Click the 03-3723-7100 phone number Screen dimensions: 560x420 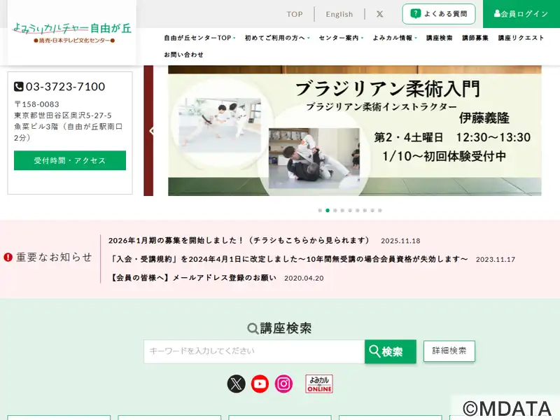[65, 86]
